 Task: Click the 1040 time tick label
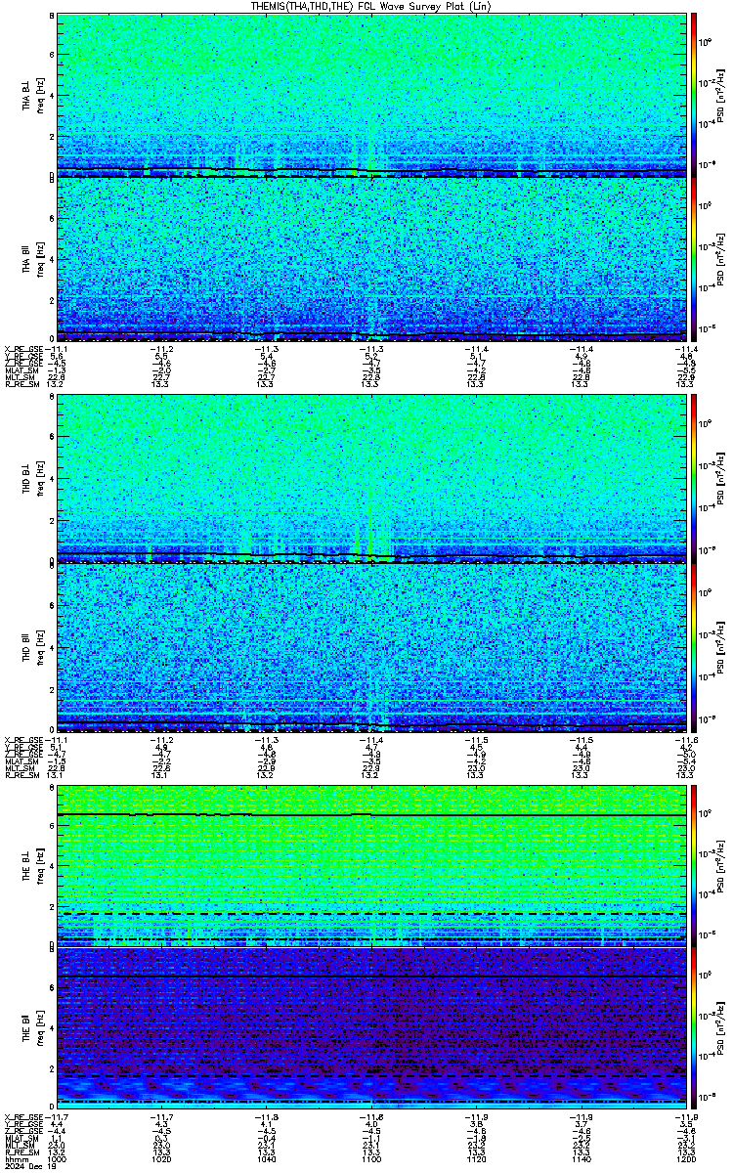266,1159
